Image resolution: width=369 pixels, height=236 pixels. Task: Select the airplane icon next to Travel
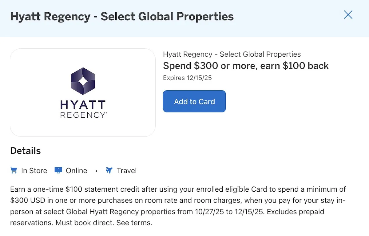point(109,170)
